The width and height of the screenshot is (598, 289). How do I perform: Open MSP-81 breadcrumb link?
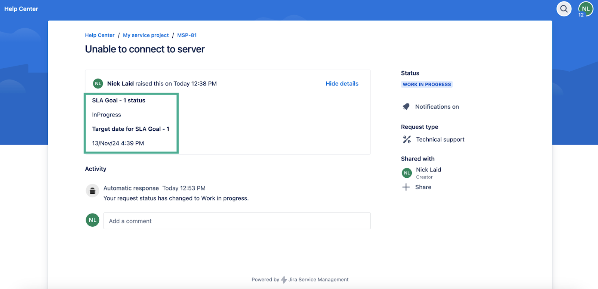(187, 35)
